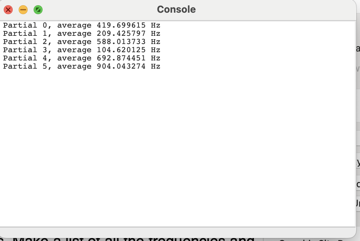Click the Hz unit after 904.043274
360x241 pixels.
[156, 66]
